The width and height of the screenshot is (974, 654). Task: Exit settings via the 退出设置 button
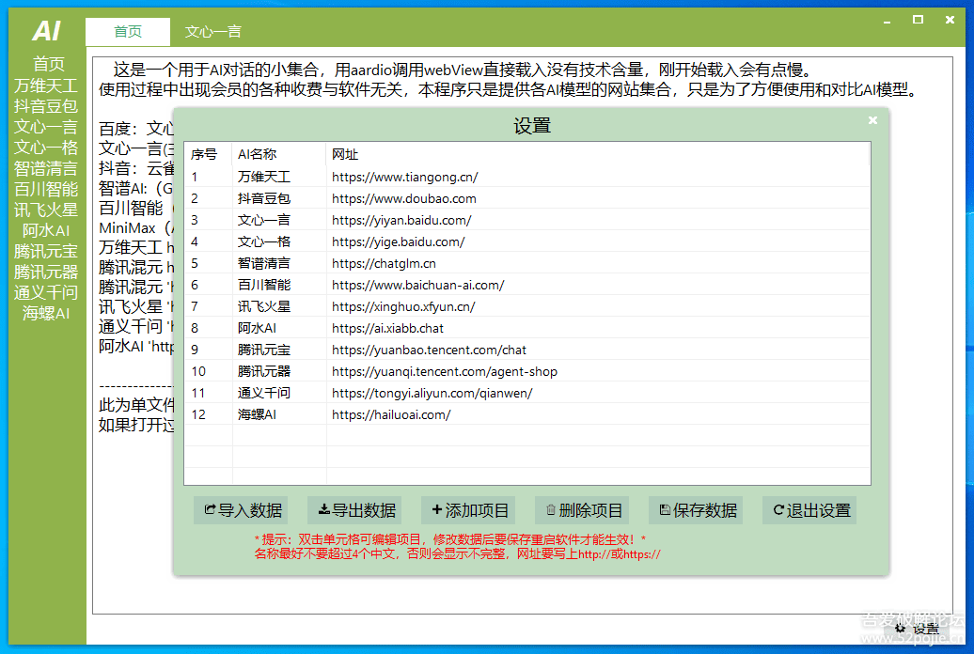810,510
